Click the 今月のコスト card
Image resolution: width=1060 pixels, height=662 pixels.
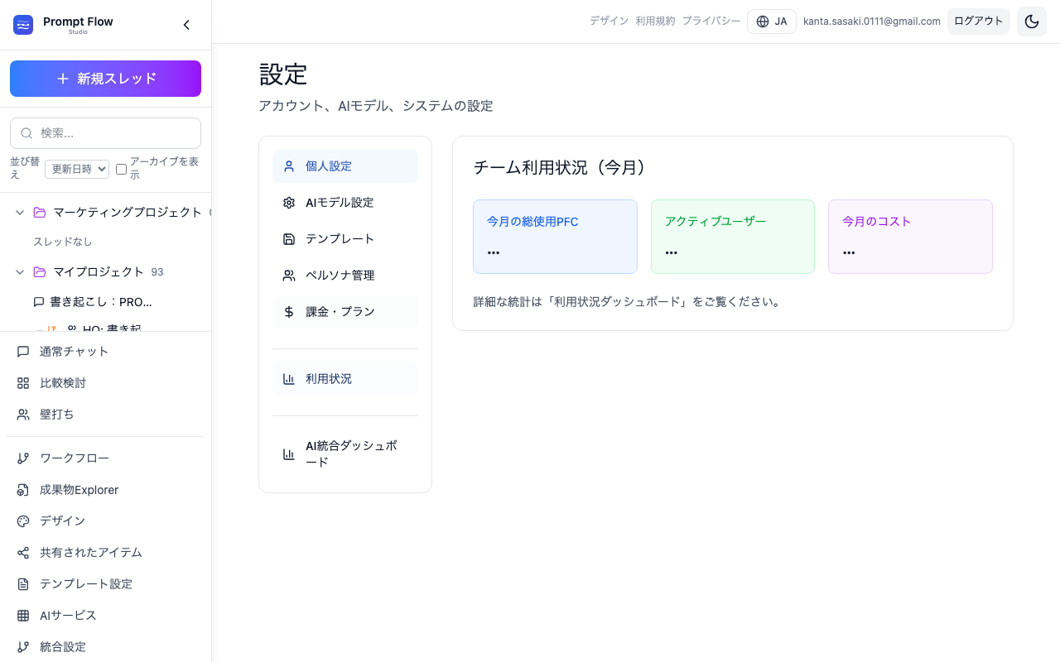coord(910,237)
